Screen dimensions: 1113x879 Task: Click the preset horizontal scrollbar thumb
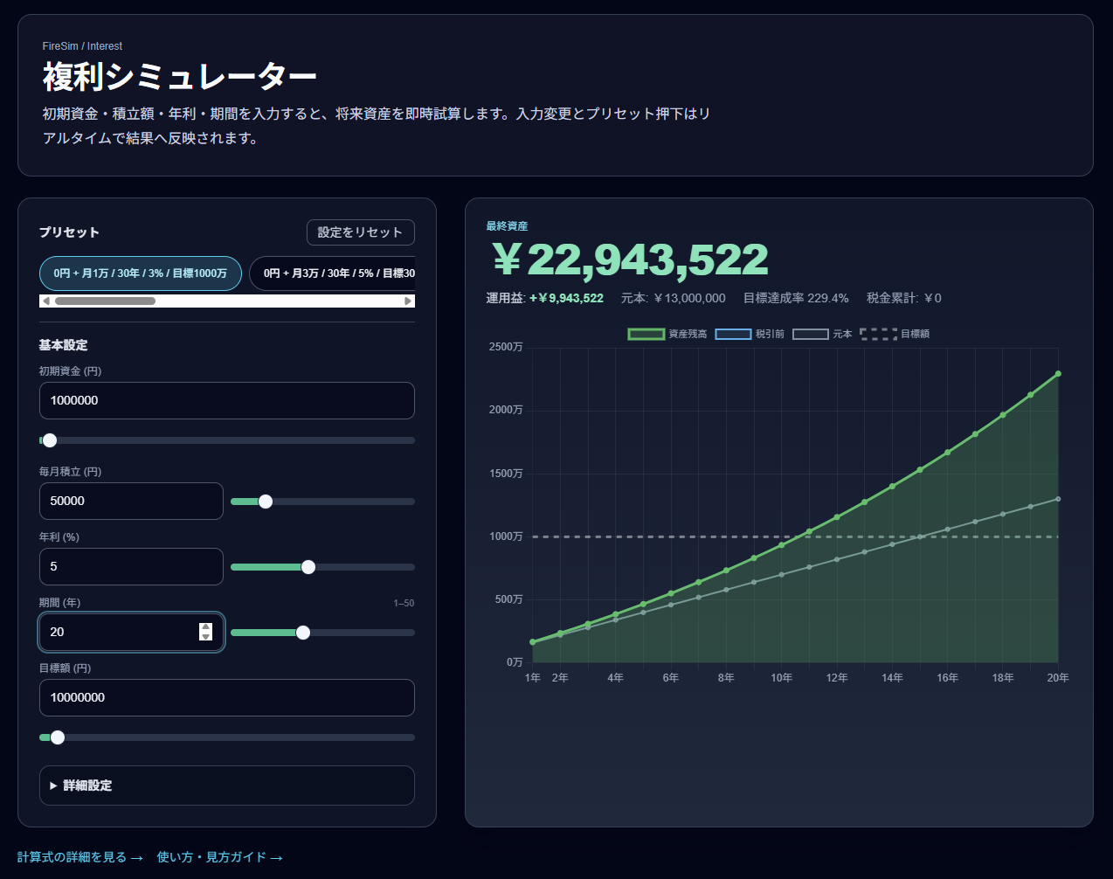(105, 301)
